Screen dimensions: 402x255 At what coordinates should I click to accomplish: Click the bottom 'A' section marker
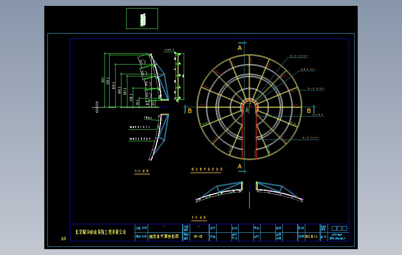coord(240,167)
